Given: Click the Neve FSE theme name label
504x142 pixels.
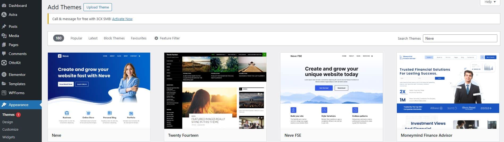Looking at the screenshot, I should 293,135.
